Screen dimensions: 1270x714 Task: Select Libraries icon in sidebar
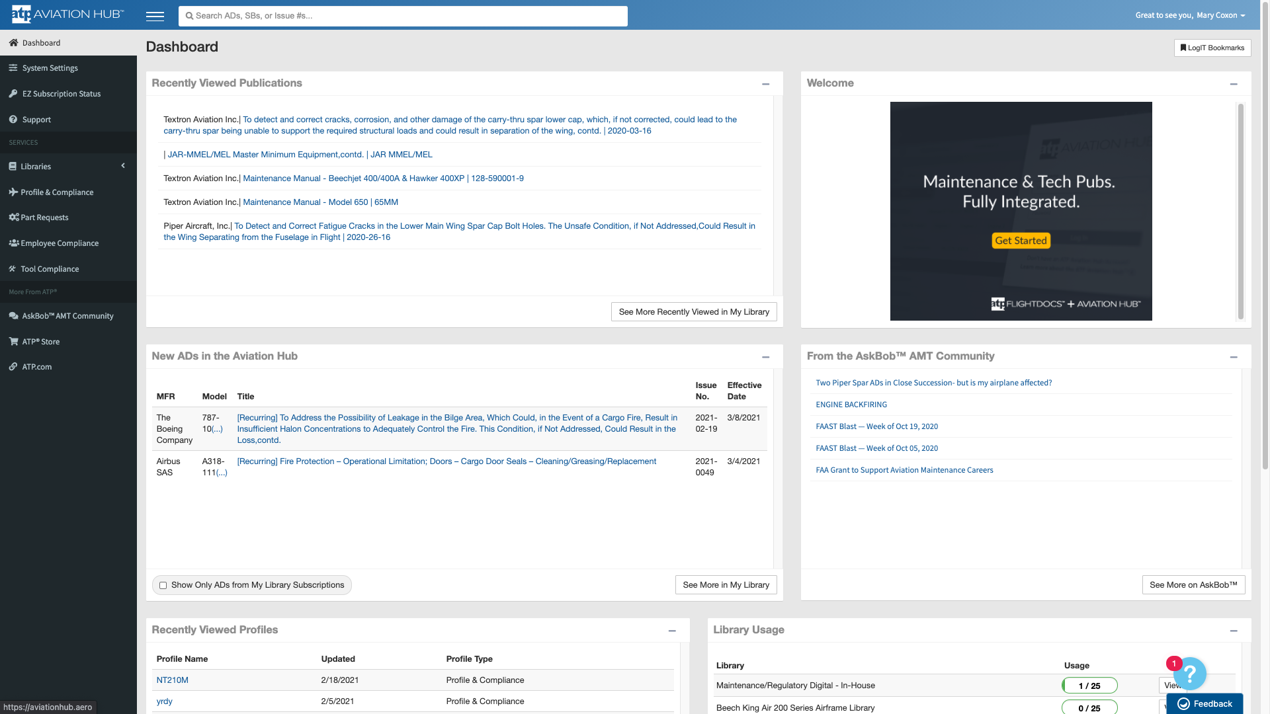(x=13, y=166)
